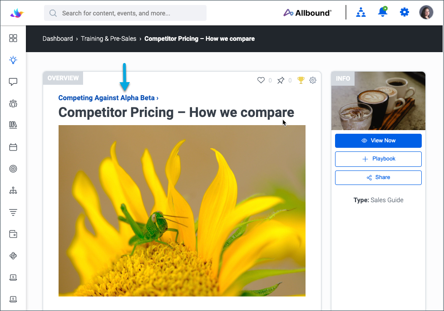This screenshot has width=444, height=311.
Task: Go to Dashboard in breadcrumb
Action: tap(58, 39)
